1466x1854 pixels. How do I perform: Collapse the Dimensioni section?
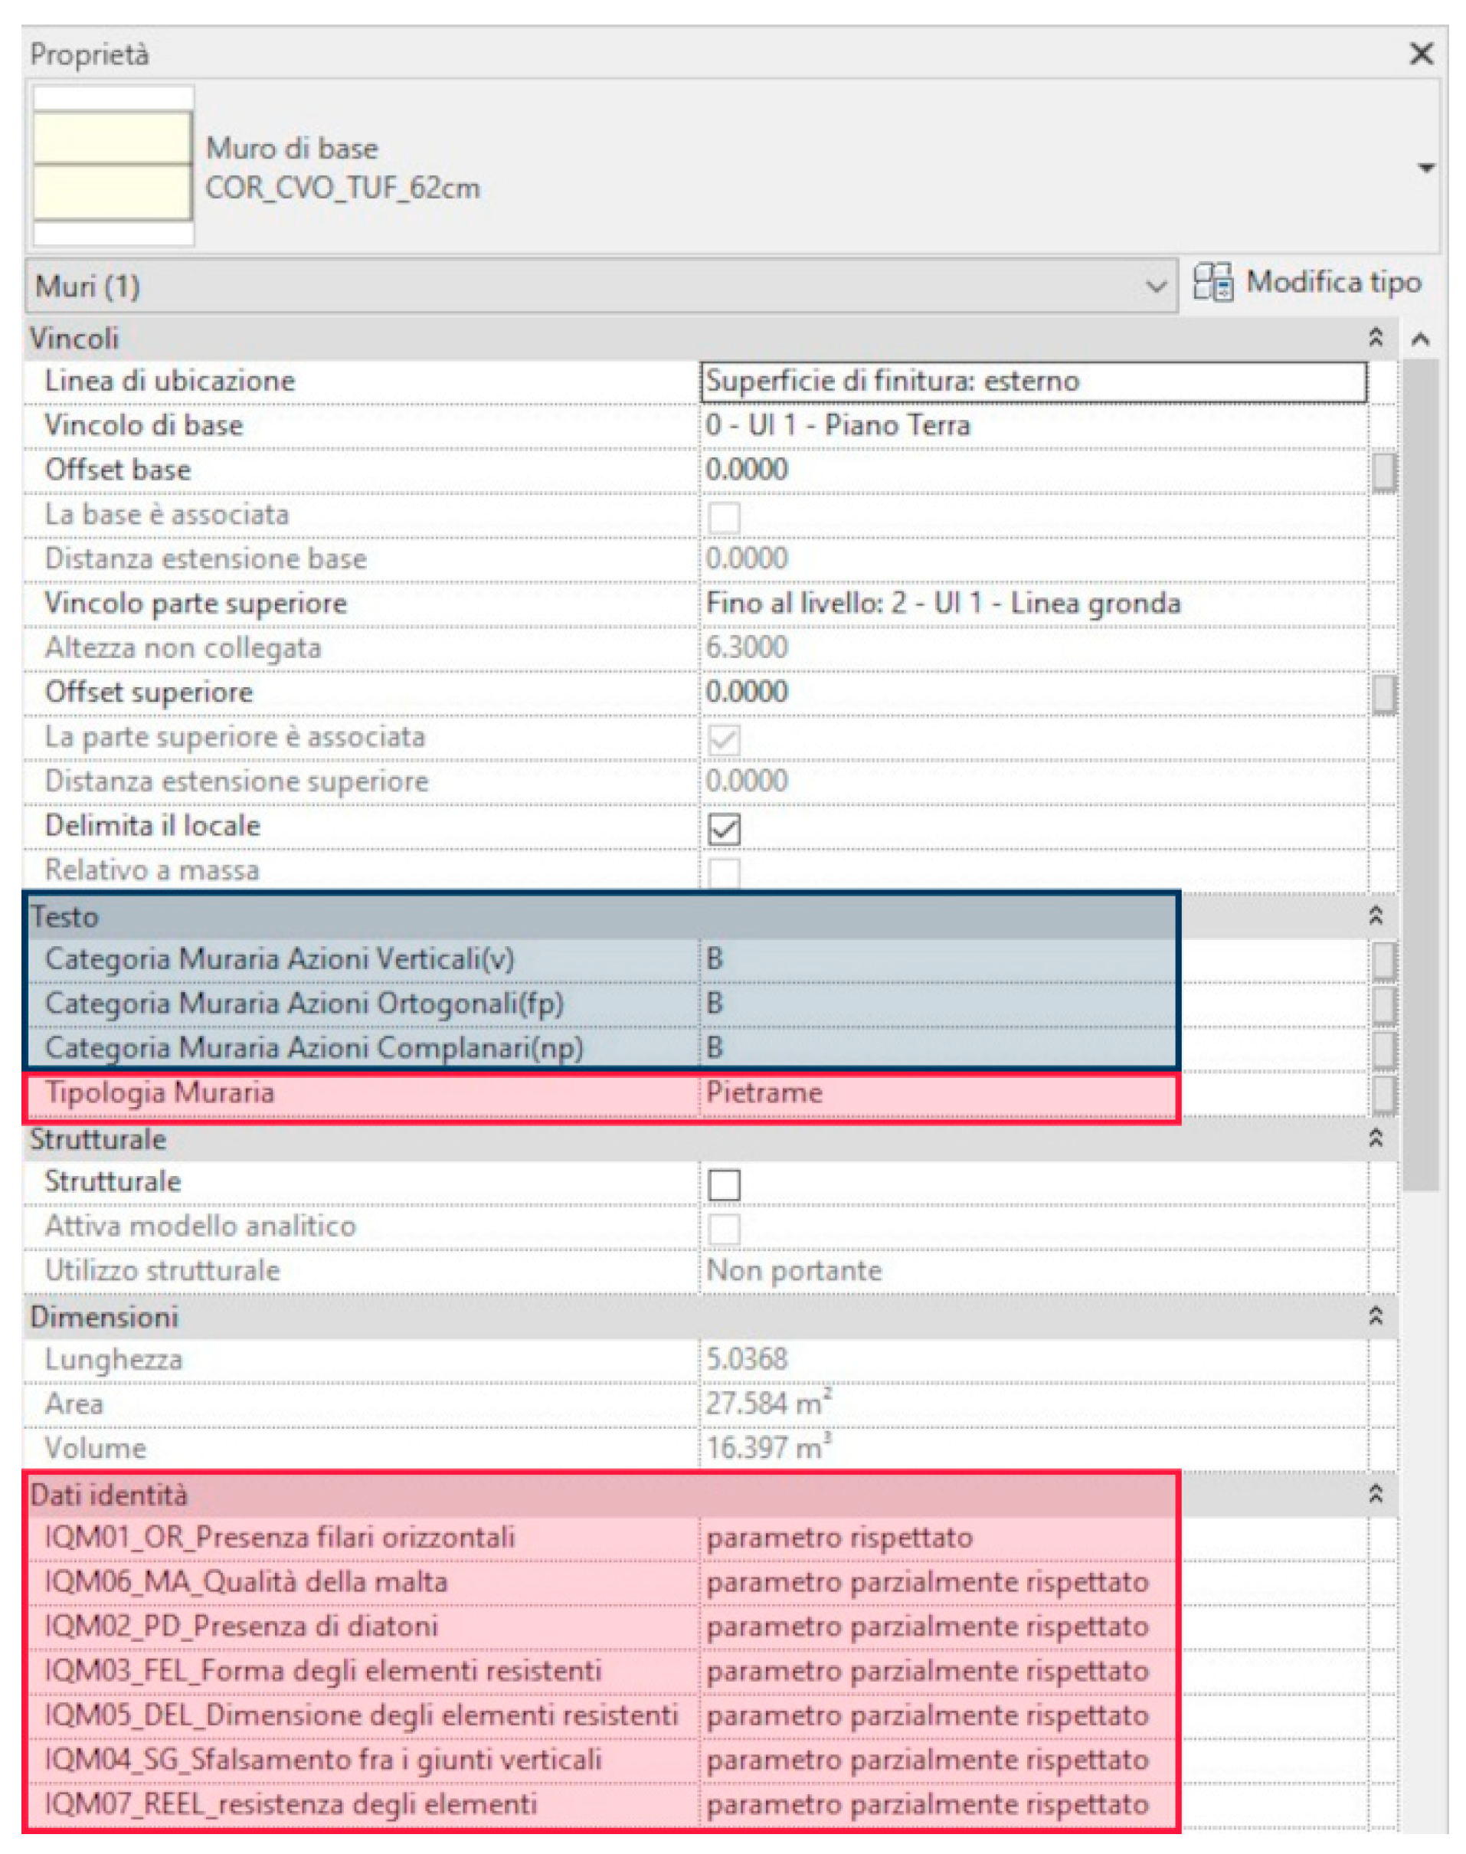click(1375, 1316)
